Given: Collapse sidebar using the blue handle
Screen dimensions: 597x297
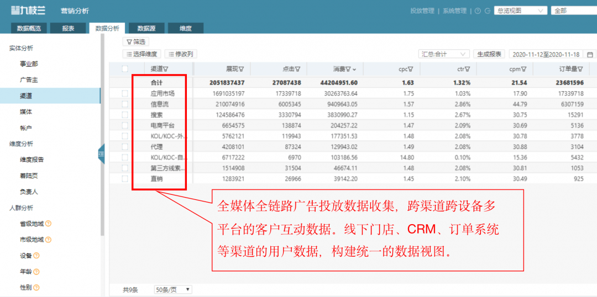Looking at the screenshot, I should coord(101,153).
